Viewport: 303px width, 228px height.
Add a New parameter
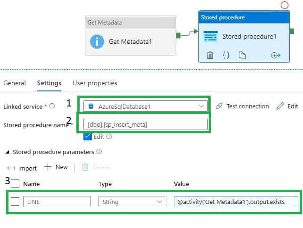click(56, 167)
